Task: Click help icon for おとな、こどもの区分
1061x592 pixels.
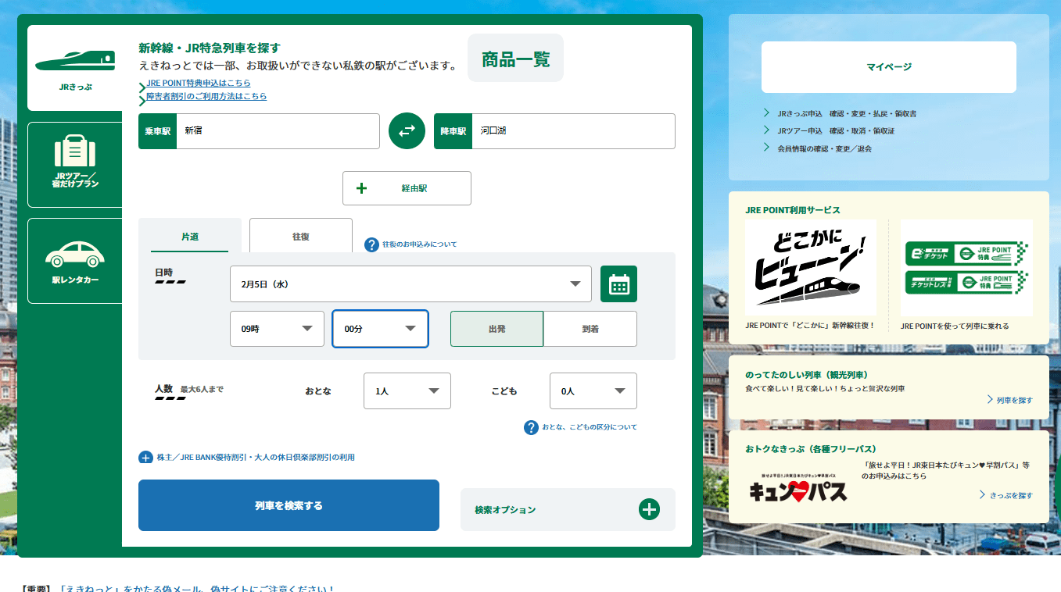Action: click(x=531, y=427)
